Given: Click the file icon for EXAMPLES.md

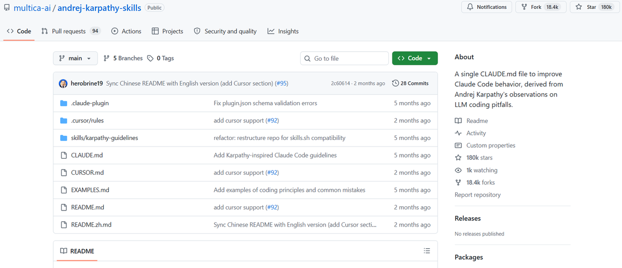Looking at the screenshot, I should pyautogui.click(x=64, y=190).
